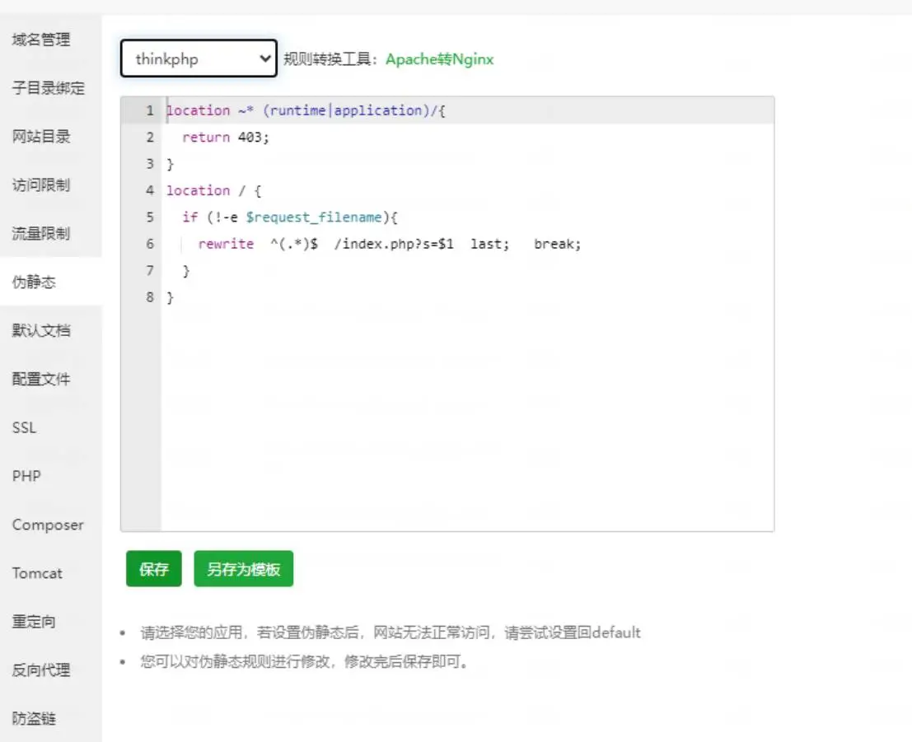Click the 'last;' flag on line 6

point(489,244)
